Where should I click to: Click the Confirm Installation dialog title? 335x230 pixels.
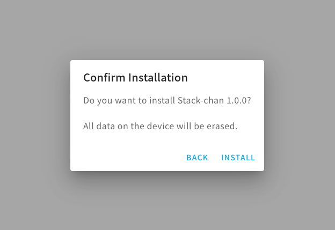(135, 77)
